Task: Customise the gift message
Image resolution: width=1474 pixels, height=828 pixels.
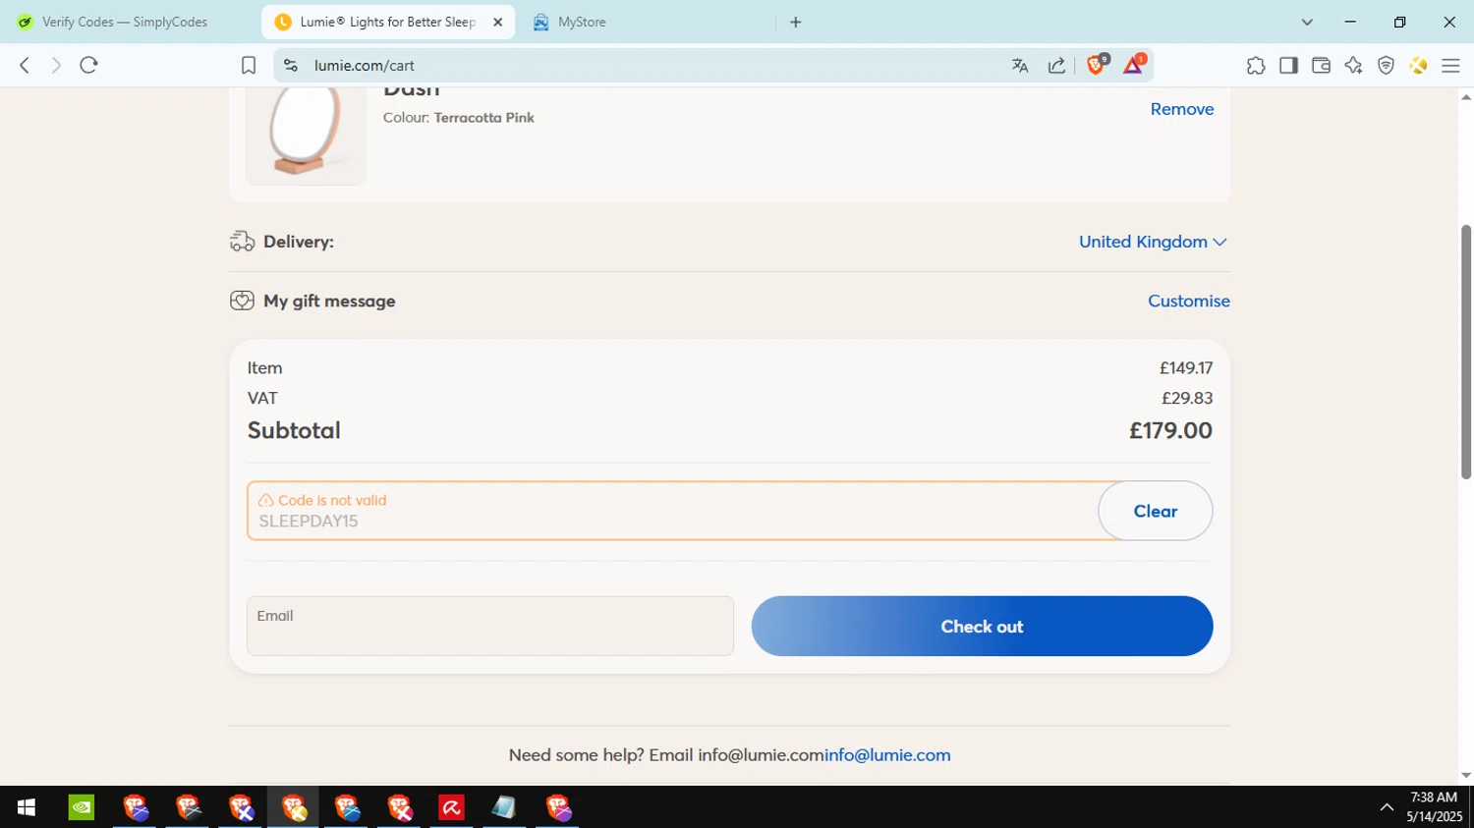Action: [1189, 301]
